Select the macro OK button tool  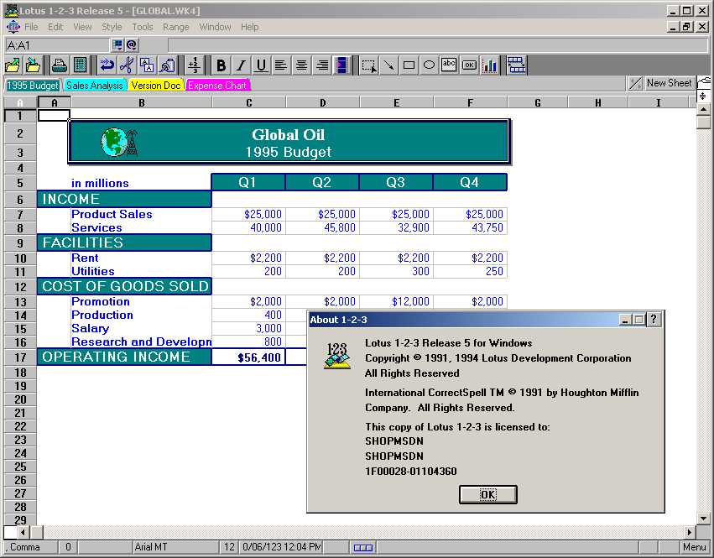pyautogui.click(x=469, y=65)
